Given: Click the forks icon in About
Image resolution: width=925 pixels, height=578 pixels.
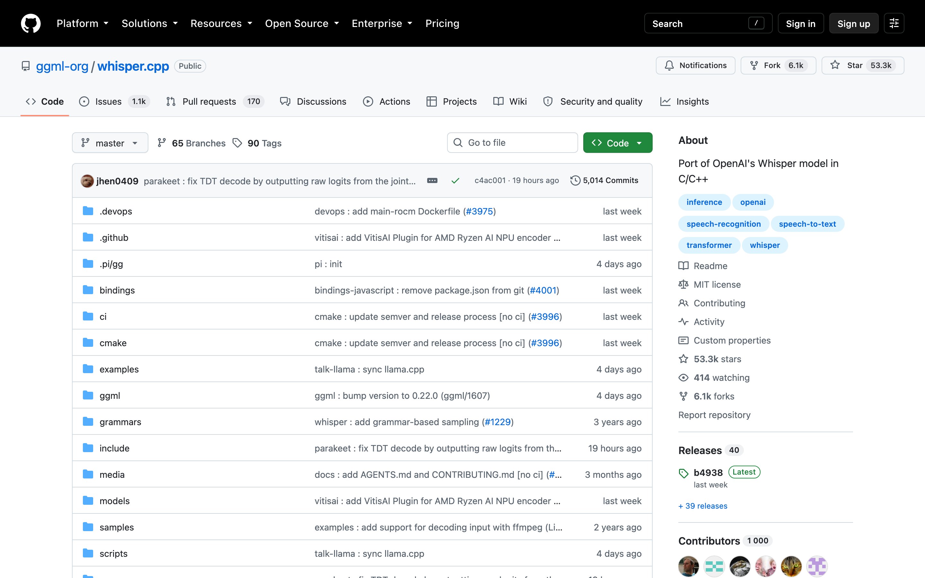Looking at the screenshot, I should click(x=683, y=397).
